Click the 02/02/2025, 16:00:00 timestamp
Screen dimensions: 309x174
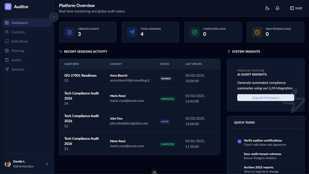[x=195, y=121]
